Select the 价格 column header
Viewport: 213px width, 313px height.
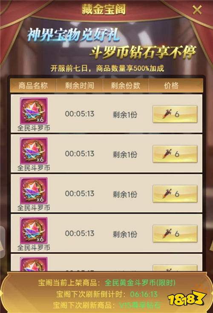click(171, 85)
